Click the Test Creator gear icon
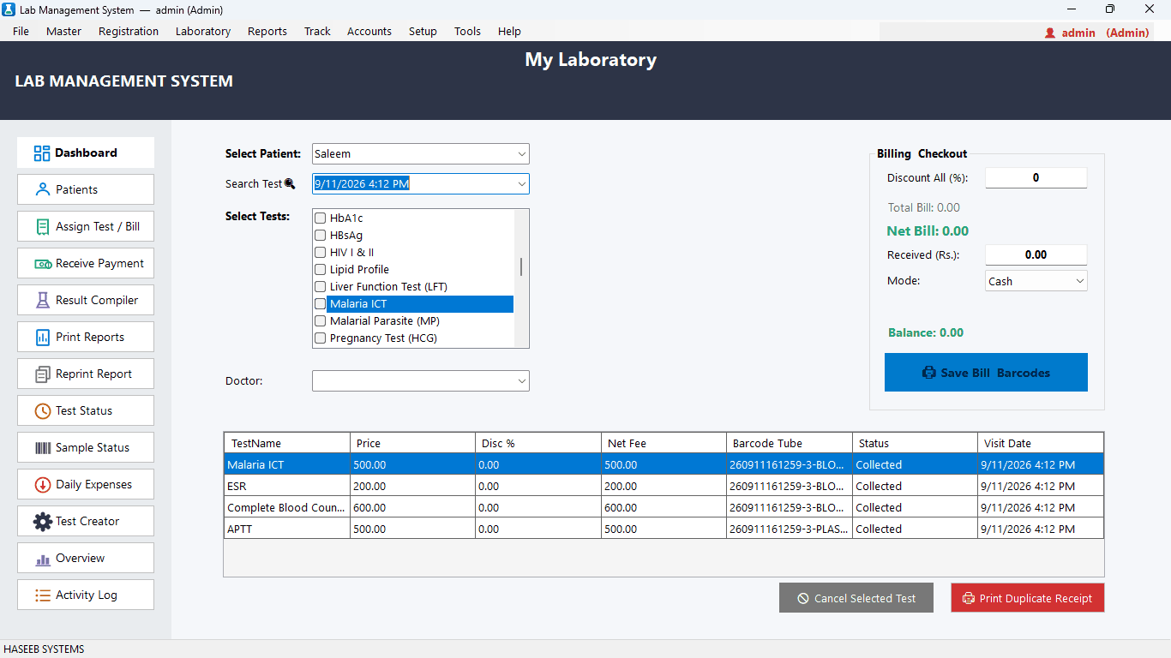The width and height of the screenshot is (1171, 658). click(x=42, y=522)
